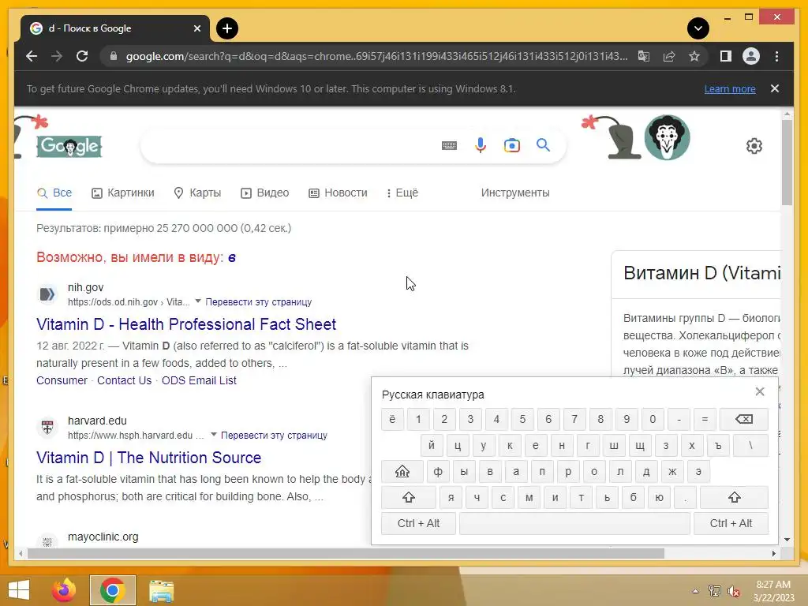This screenshot has height=606, width=808.
Task: Open File Explorer from the taskbar
Action: [x=161, y=591]
